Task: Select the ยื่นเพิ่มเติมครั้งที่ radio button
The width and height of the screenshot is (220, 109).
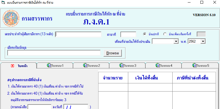Action: [165, 34]
